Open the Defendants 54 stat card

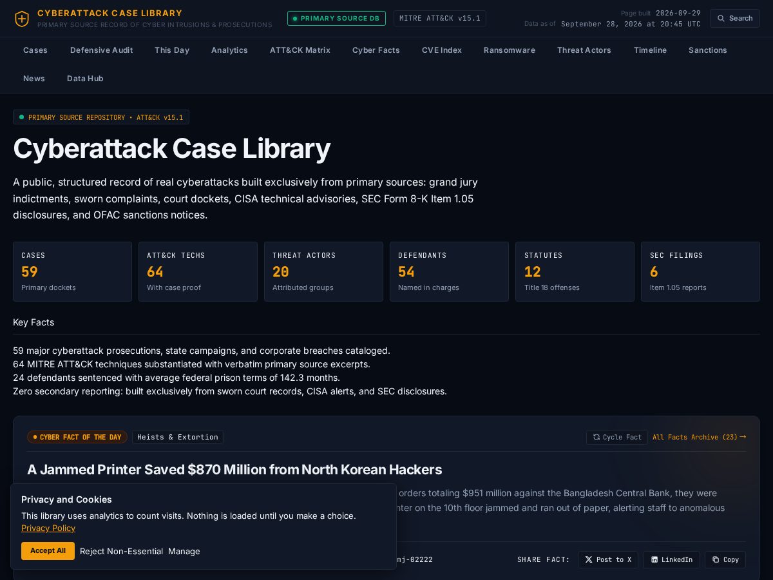(x=449, y=271)
